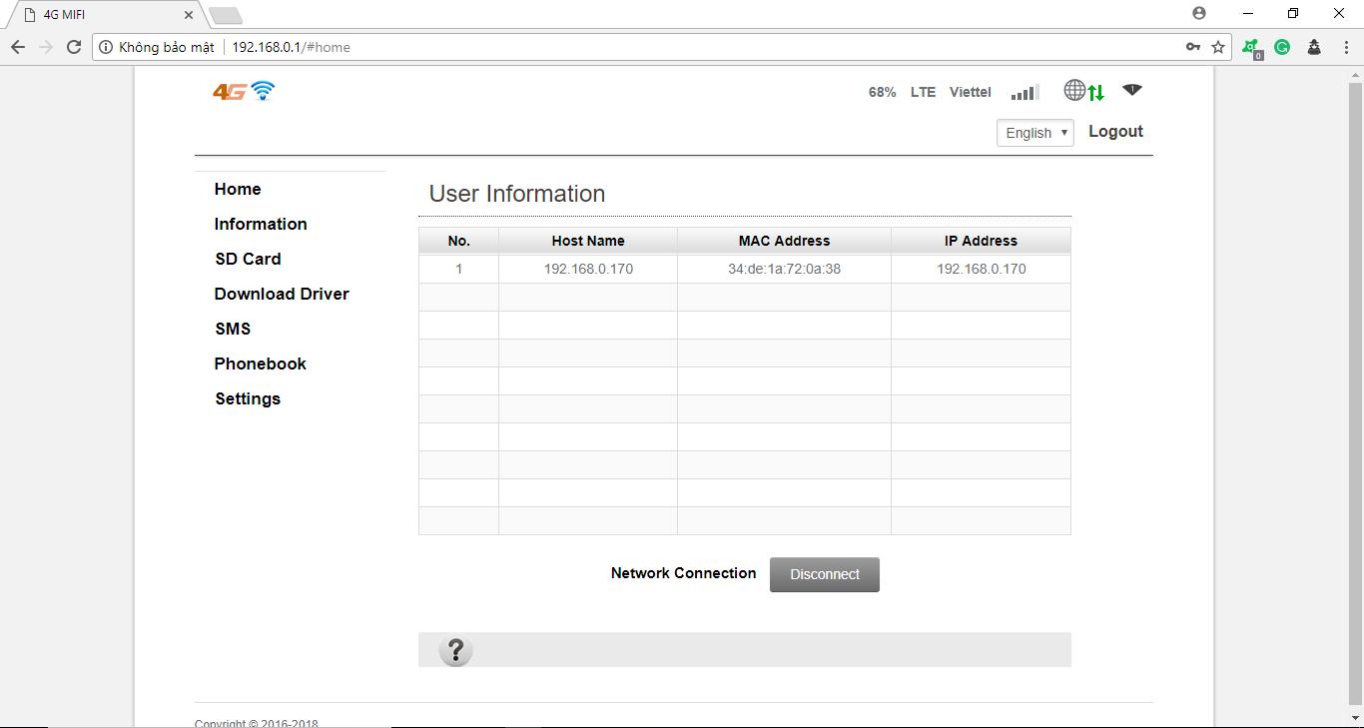Screen dimensions: 1364x728
Task: Click the incognito-style extension icon
Action: 1314,47
